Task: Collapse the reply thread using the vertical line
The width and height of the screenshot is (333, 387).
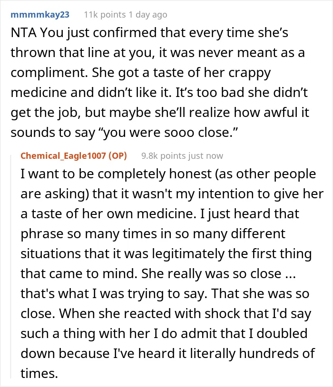Action: 11,267
